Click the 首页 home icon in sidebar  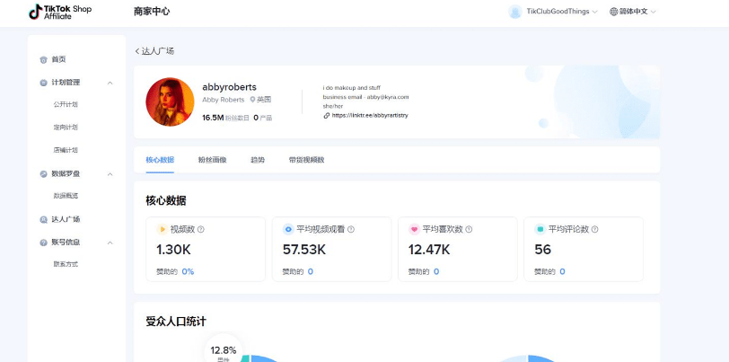pos(44,59)
